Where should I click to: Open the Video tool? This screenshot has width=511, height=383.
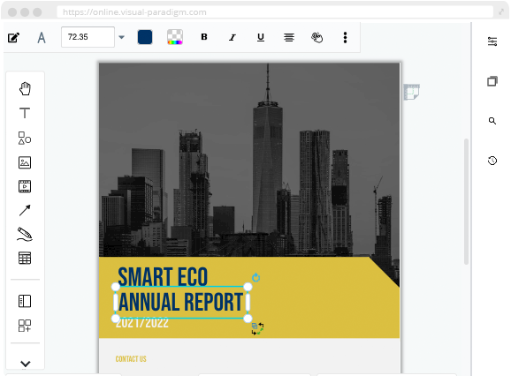[x=25, y=186]
